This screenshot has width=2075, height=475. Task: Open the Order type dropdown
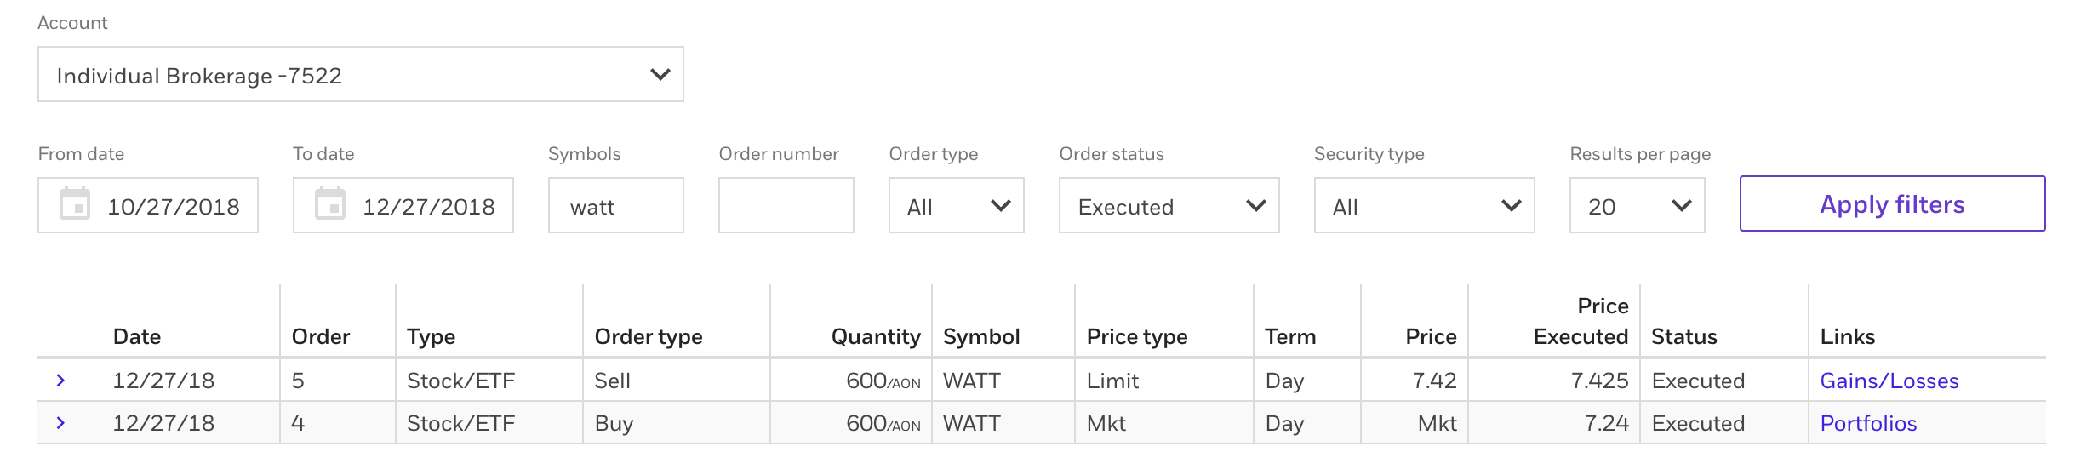[x=956, y=206]
